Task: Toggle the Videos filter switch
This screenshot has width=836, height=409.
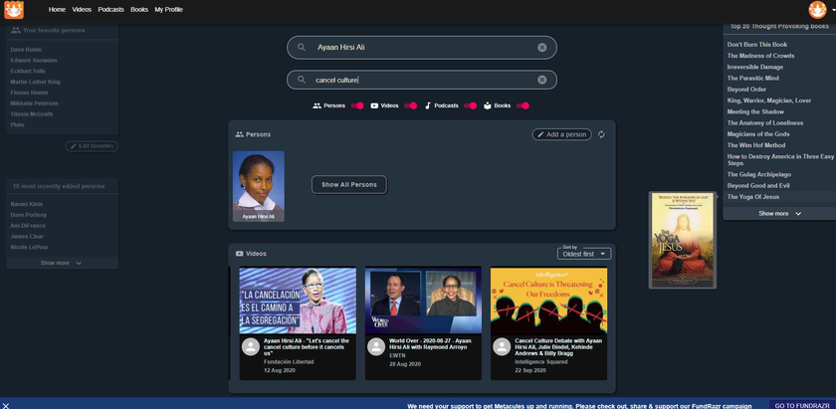Action: click(410, 105)
